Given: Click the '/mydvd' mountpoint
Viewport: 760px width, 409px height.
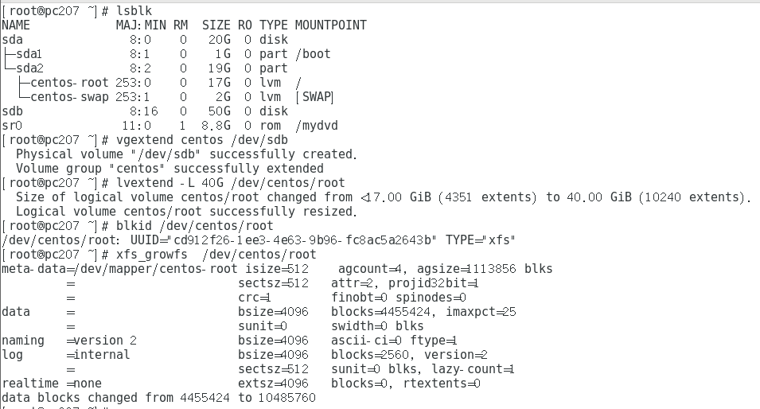Looking at the screenshot, I should [x=317, y=126].
